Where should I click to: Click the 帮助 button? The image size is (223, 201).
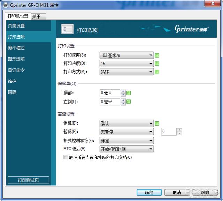205,193
